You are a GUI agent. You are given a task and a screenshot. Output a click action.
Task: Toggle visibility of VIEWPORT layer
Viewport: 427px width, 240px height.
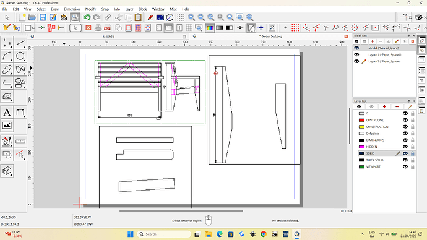pyautogui.click(x=405, y=167)
